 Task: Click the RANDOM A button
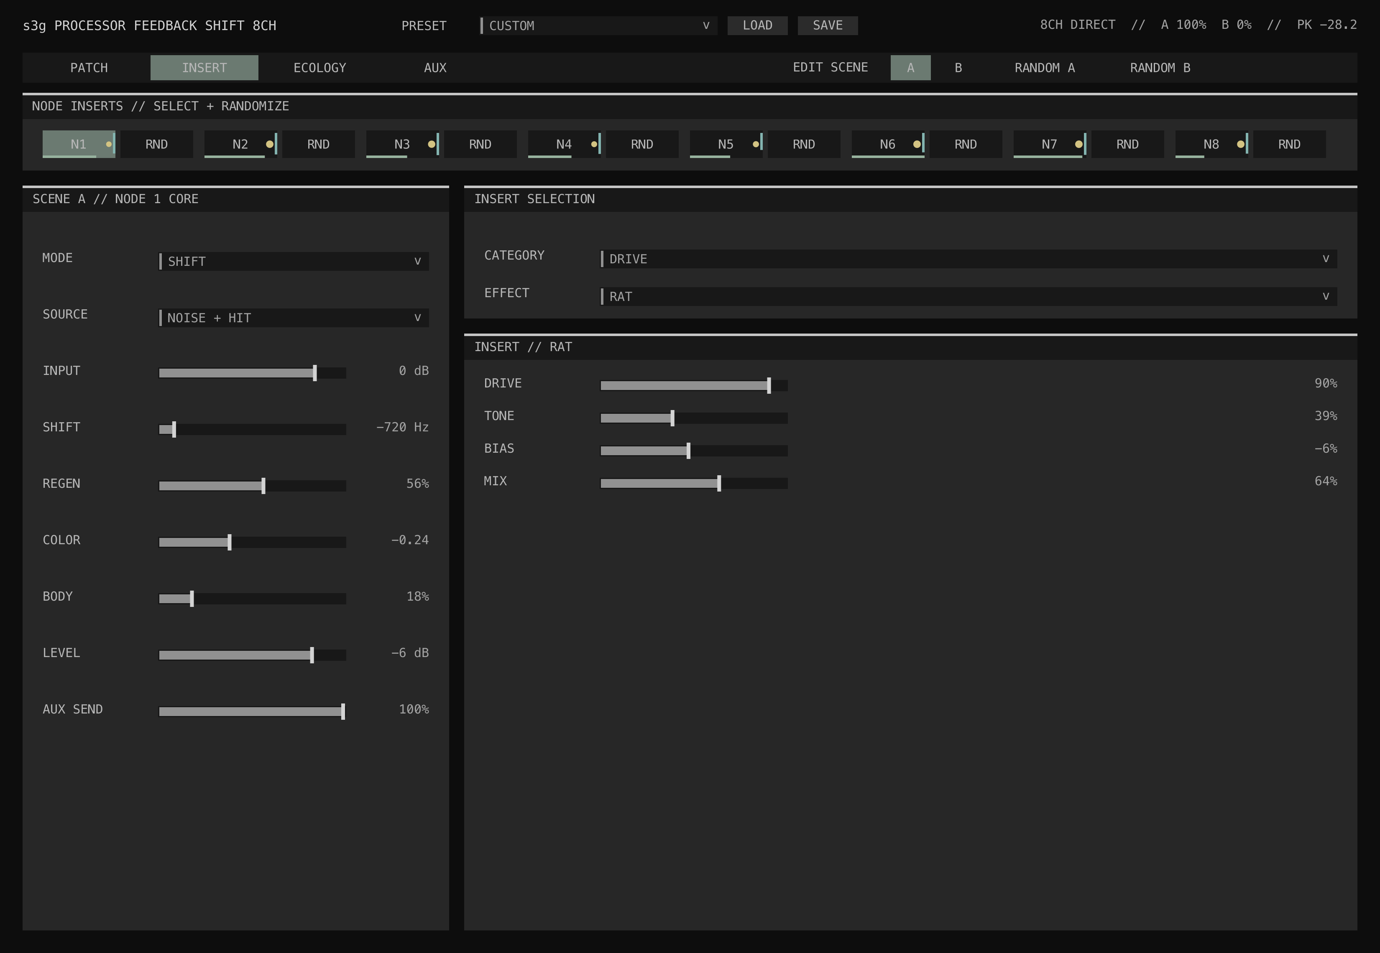tap(1044, 67)
